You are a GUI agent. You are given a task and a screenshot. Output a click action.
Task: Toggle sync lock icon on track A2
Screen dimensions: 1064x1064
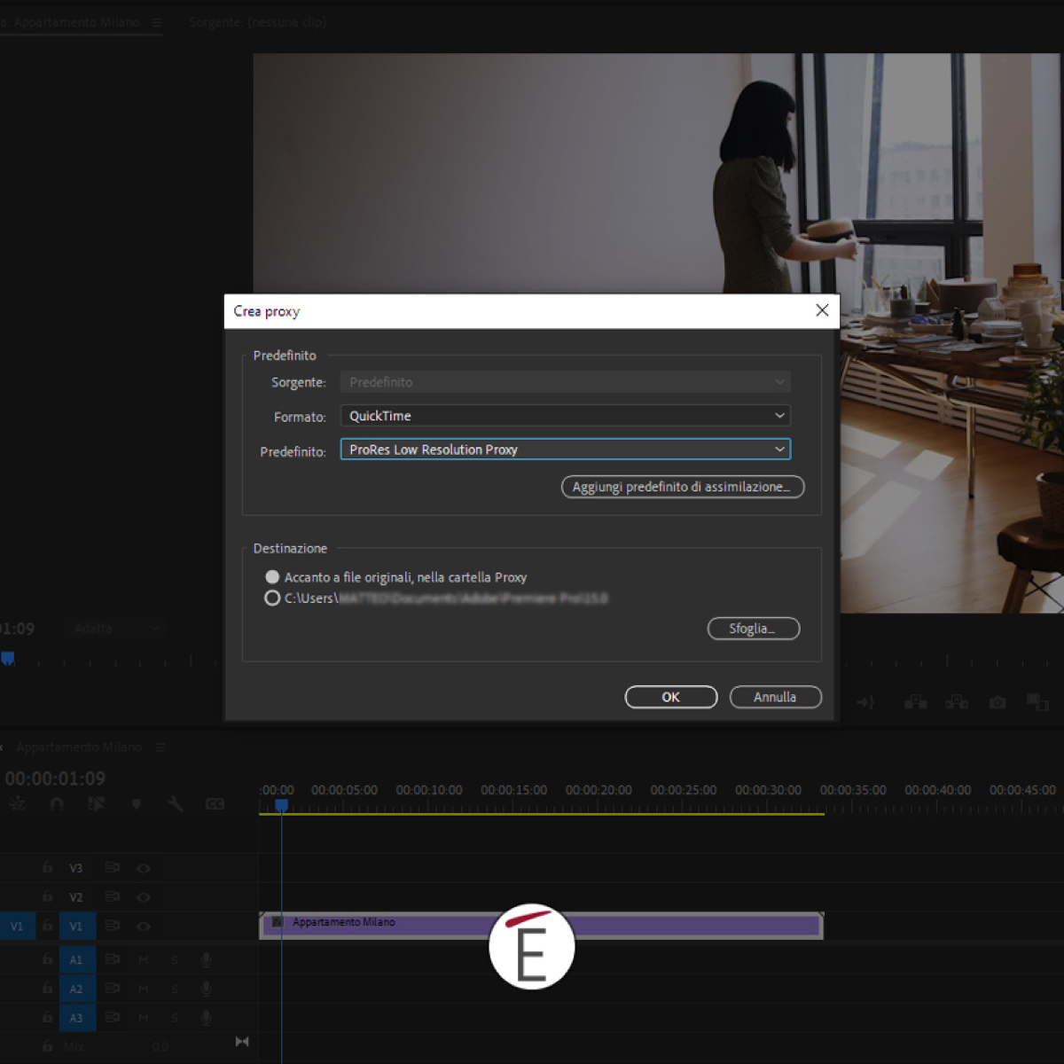pyautogui.click(x=113, y=989)
